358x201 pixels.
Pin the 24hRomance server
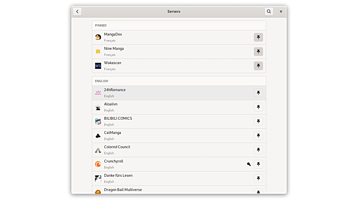[x=258, y=93]
